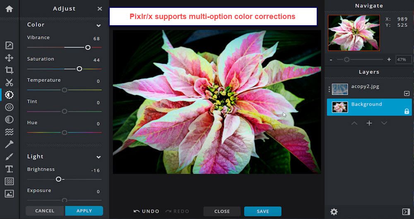Collapse the Color section chevron
414x219 pixels.
pyautogui.click(x=99, y=26)
